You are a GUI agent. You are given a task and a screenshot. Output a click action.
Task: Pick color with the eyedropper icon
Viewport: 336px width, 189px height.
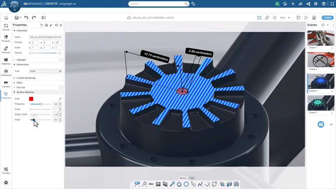click(x=60, y=99)
